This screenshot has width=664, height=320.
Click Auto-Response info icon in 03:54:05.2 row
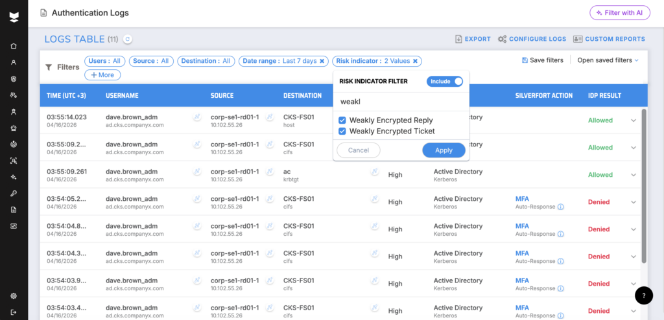point(560,207)
